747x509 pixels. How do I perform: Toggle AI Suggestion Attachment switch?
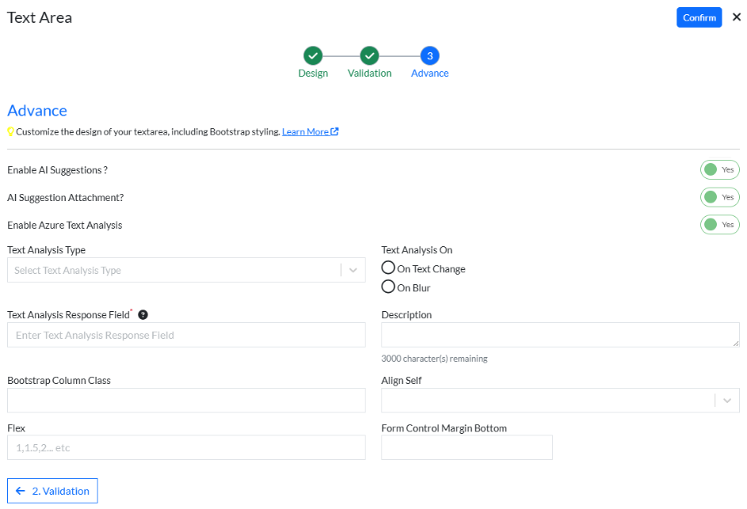tap(719, 197)
